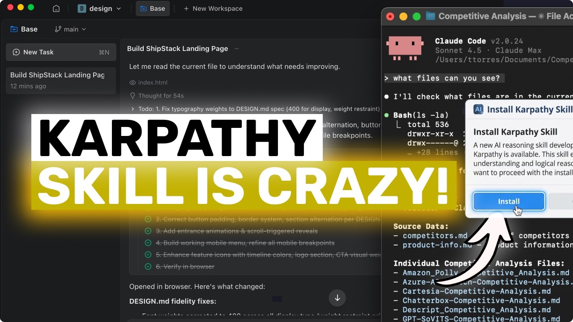Click the 'DESIGN.md fidelity fixes:' heading
Screen dimensions: 573x322
coord(173,301)
